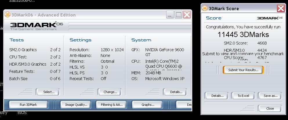Select the BIOS desktop shortcut
Viewport: 288px width, 120px height.
(x=22, y=113)
